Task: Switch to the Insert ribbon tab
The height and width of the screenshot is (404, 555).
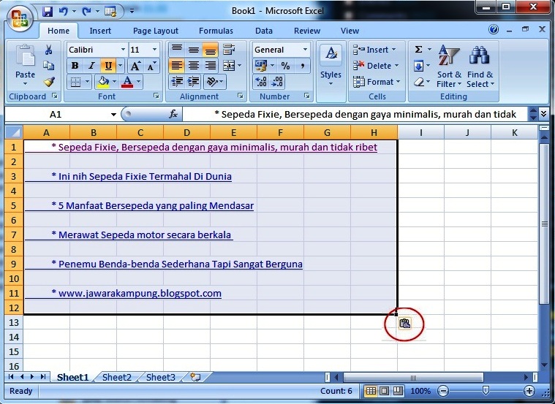Action: (100, 31)
